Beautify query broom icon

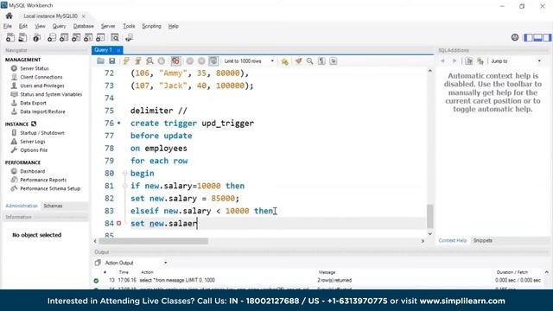(x=298, y=61)
